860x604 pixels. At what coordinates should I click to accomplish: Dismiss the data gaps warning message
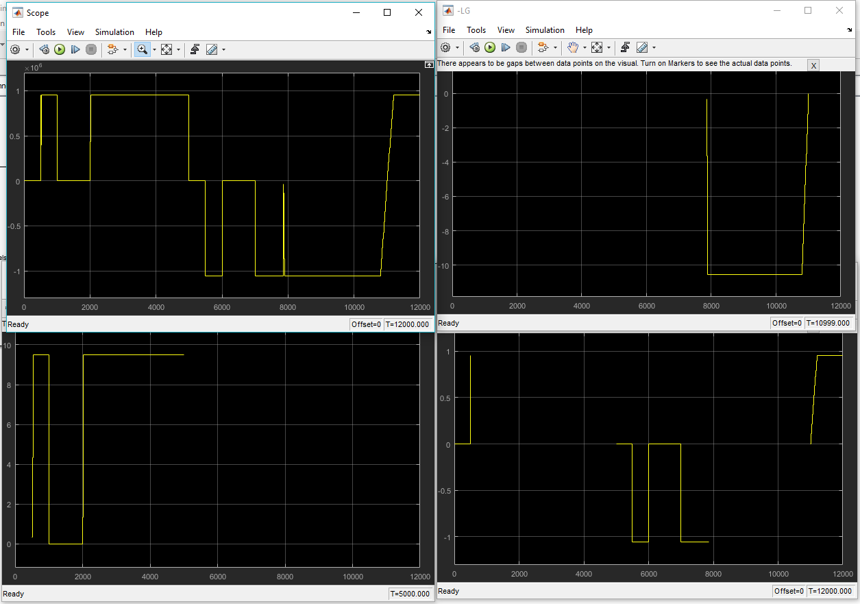click(813, 65)
